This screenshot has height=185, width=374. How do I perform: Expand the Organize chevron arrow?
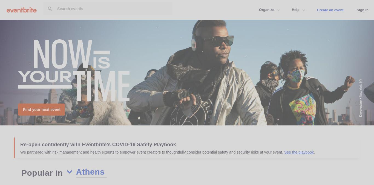point(278,10)
